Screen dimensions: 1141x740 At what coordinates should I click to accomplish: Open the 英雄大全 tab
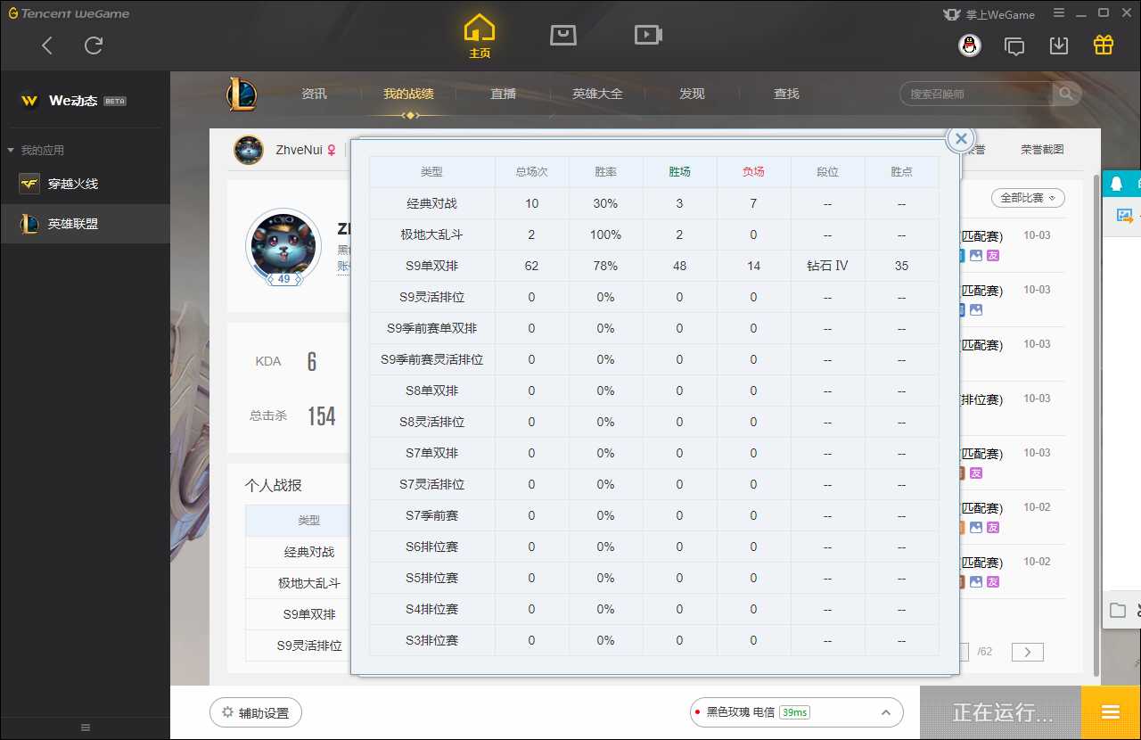click(597, 94)
